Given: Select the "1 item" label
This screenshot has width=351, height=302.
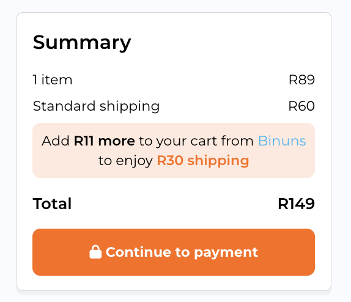Looking at the screenshot, I should (x=53, y=79).
